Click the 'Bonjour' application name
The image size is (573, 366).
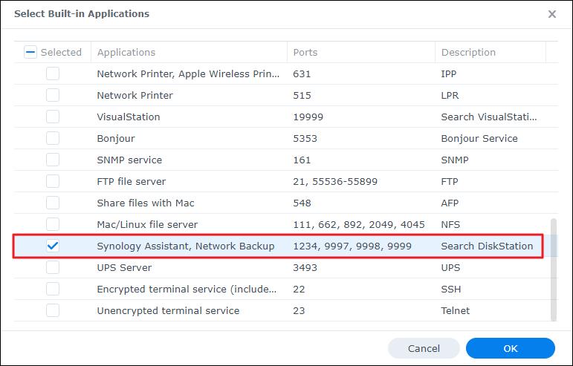click(x=116, y=139)
